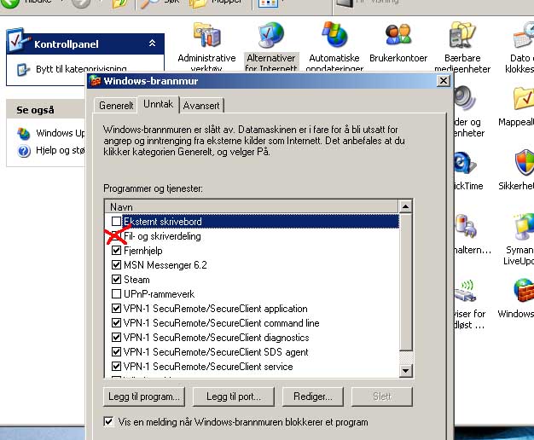Click Legg til port button
The height and width of the screenshot is (440, 534).
point(233,397)
